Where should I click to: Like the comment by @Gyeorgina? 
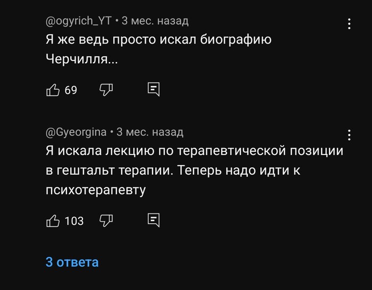click(x=53, y=220)
